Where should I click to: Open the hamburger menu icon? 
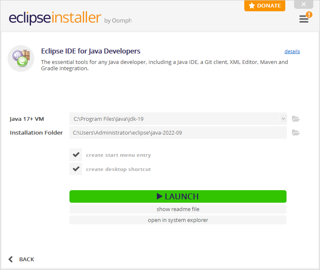click(x=303, y=19)
